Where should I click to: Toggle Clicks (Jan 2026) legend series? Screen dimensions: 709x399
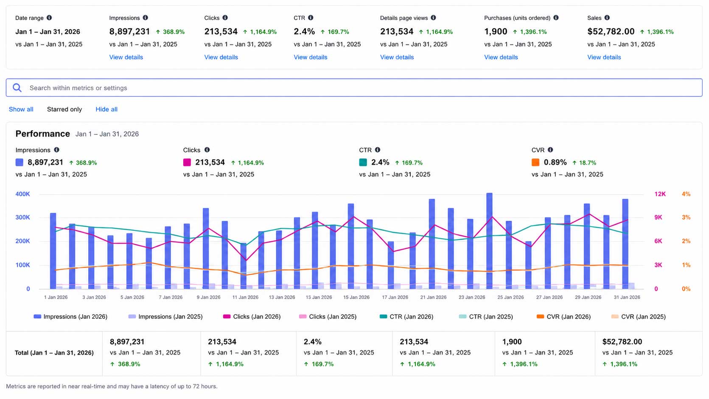[252, 317]
